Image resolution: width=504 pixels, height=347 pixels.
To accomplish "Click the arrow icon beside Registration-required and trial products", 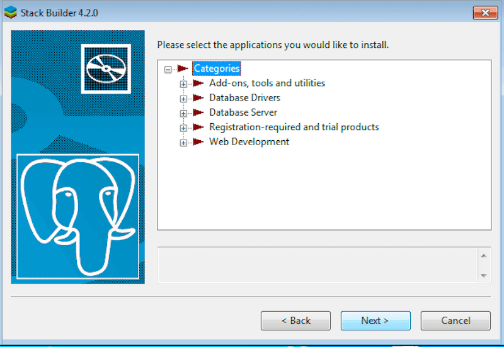I will point(198,127).
